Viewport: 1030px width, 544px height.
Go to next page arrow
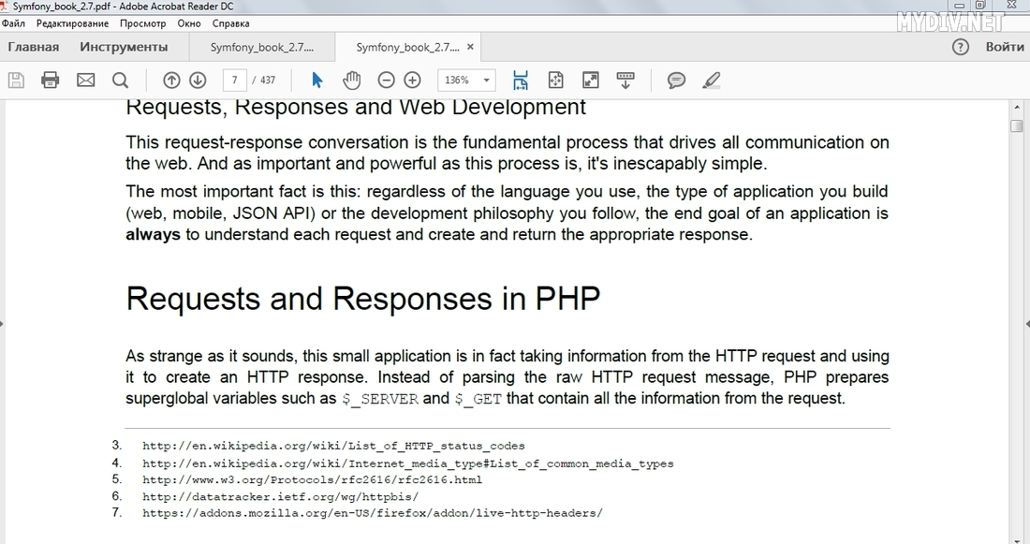coord(198,81)
